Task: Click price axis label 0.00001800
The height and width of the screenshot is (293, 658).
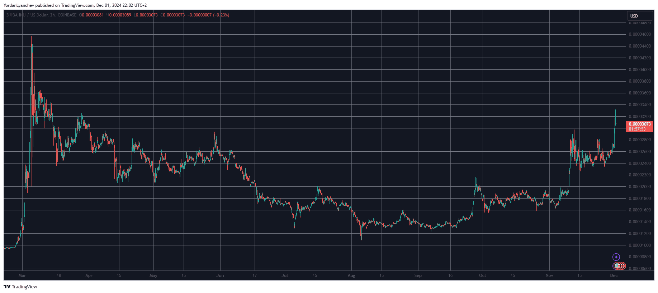Action: (640, 199)
